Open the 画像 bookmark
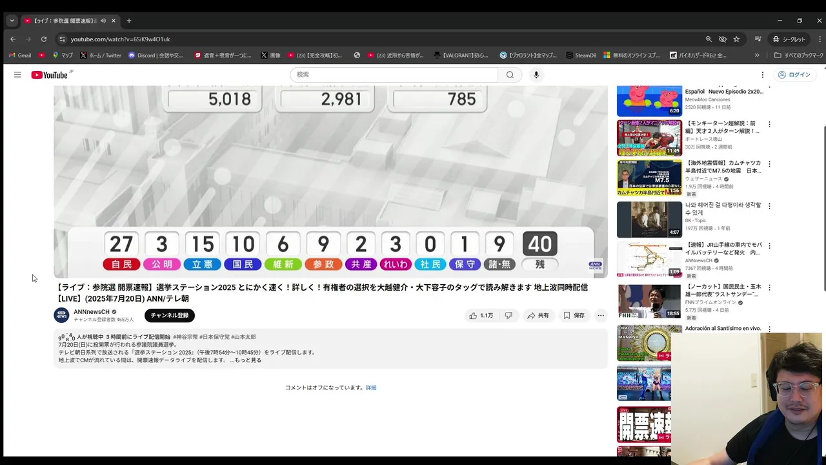This screenshot has height=465, width=826. point(270,56)
